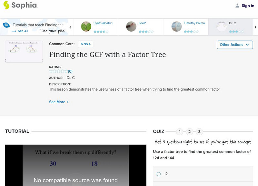
Task: Go to quiz question 3
Action: tap(200, 131)
